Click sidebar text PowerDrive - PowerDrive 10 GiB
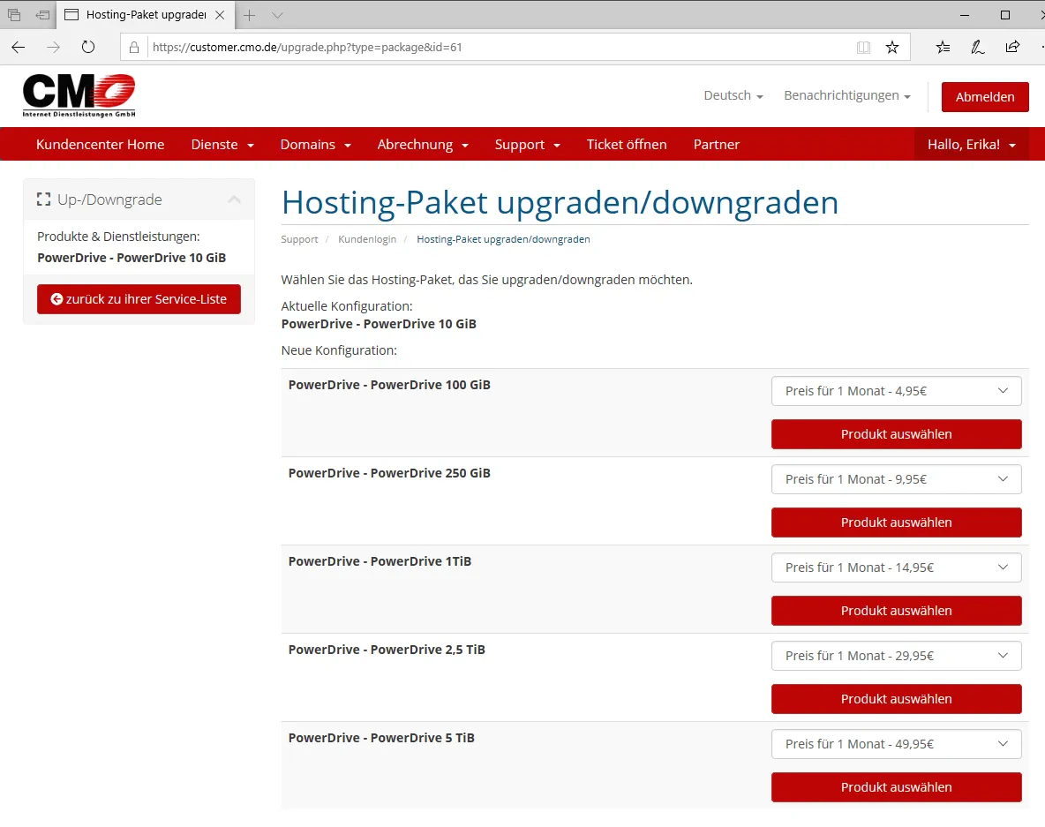1045x827 pixels. point(132,258)
